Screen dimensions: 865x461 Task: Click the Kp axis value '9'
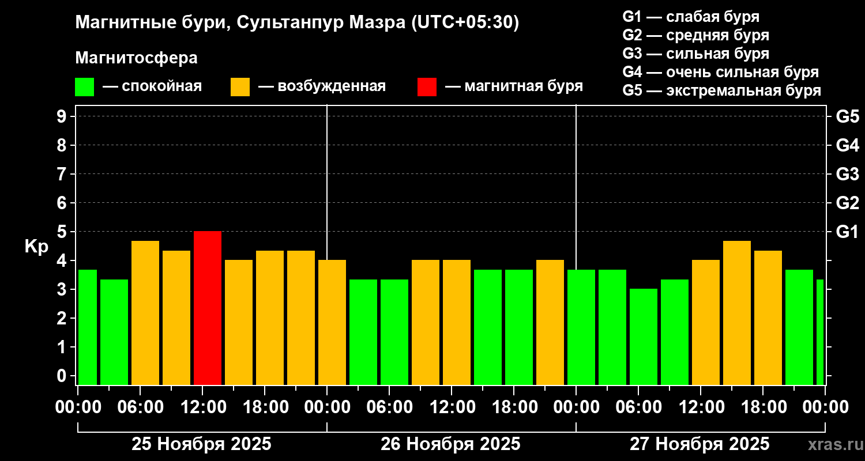coord(63,116)
